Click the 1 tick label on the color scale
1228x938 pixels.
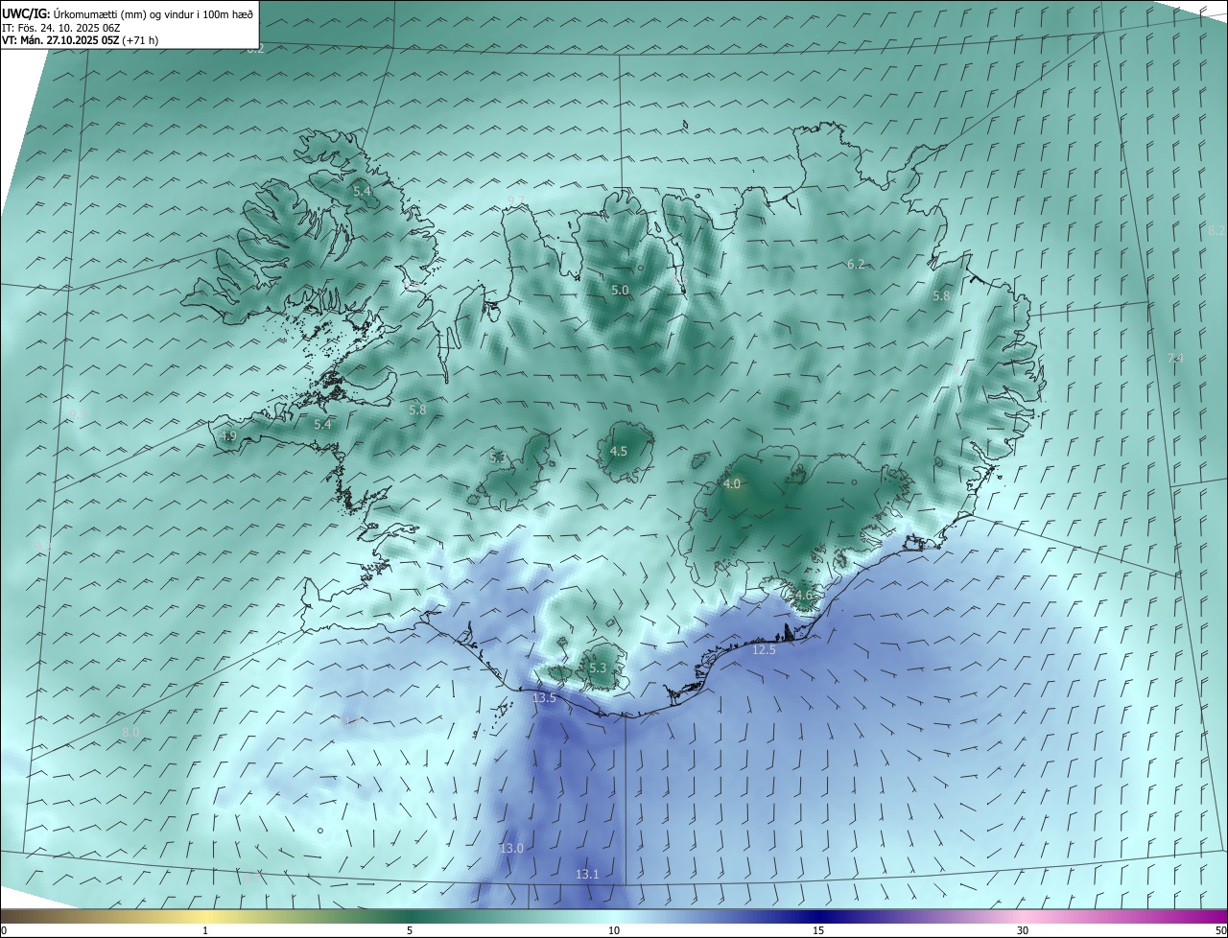[205, 931]
